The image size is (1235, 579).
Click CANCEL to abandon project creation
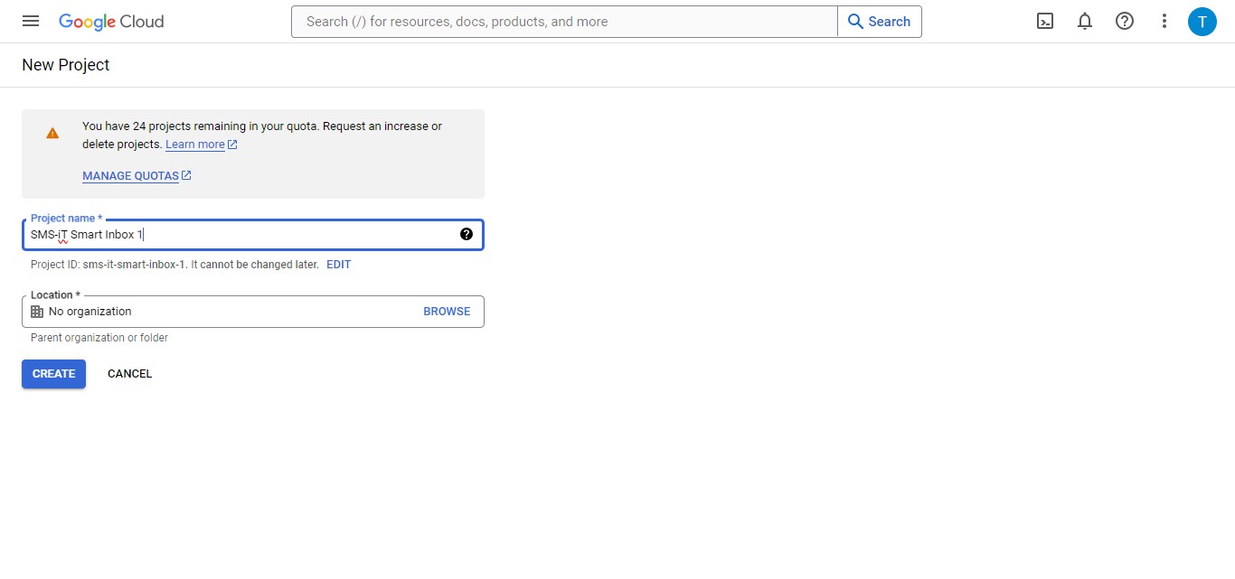(129, 373)
